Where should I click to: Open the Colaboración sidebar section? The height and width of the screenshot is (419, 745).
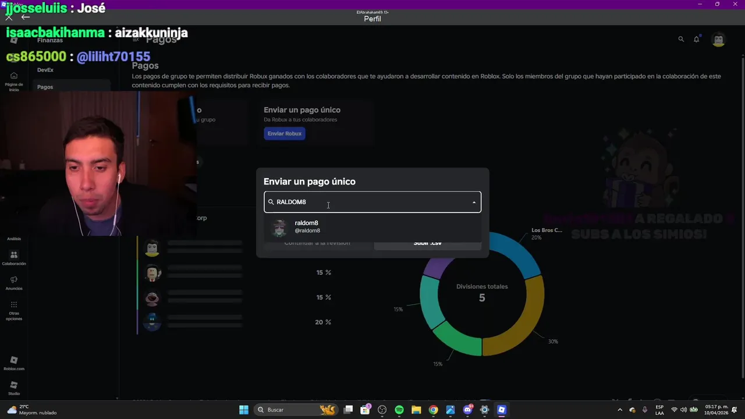(14, 258)
